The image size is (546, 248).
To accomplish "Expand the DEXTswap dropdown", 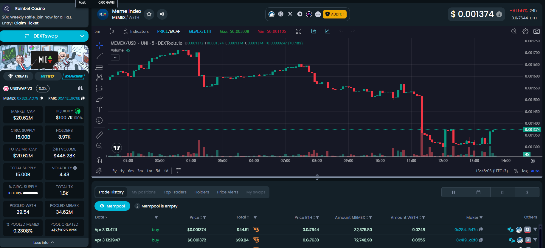I will pyautogui.click(x=82, y=36).
